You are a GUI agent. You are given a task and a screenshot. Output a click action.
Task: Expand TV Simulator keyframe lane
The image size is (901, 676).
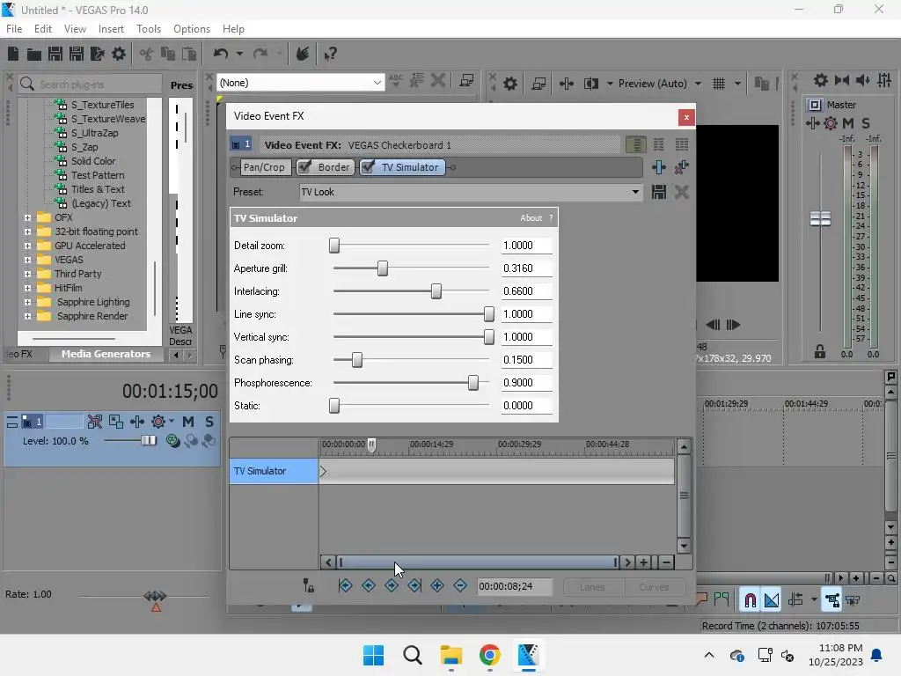tap(323, 472)
